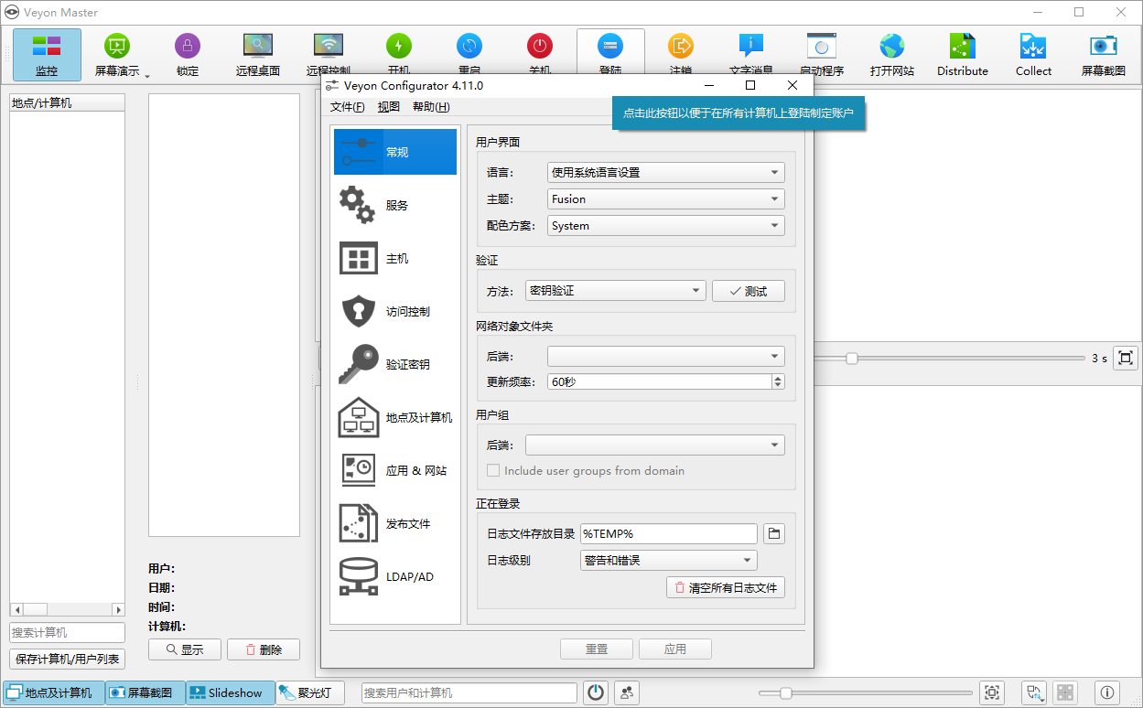Click the green power-on 开机 icon
Image resolution: width=1143 pixels, height=708 pixels.
399,46
